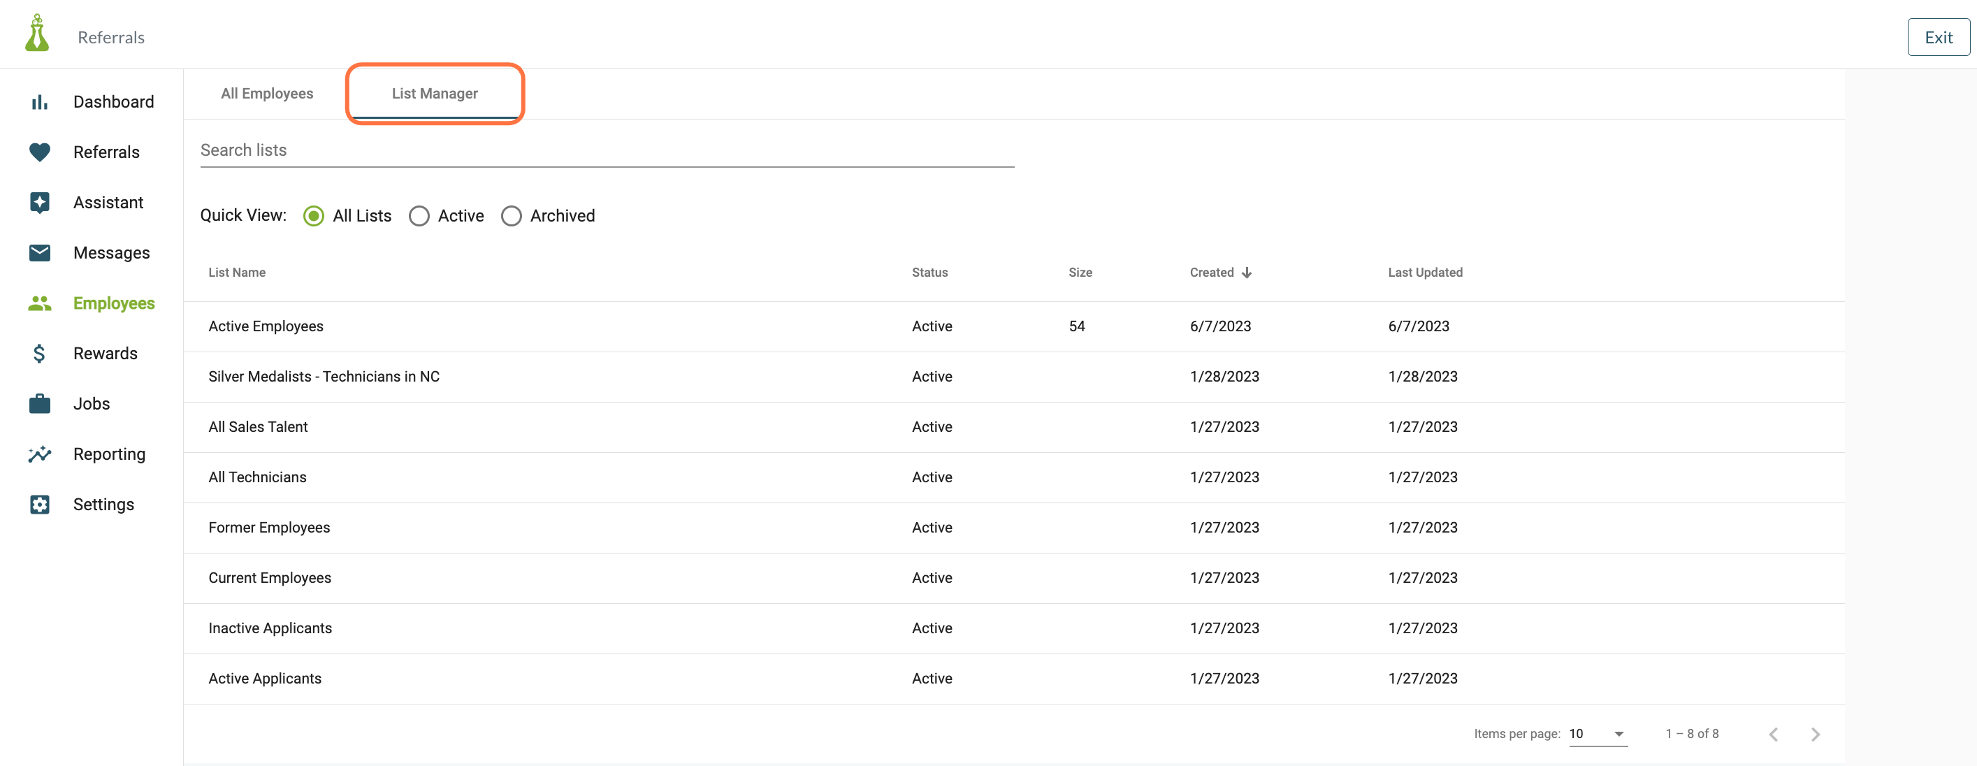Select the Active quick view radio button

(x=419, y=216)
